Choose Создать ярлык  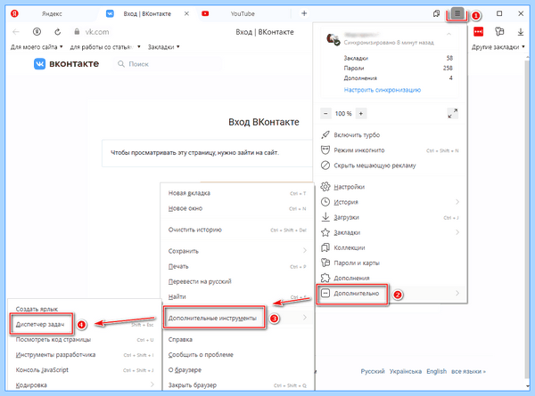click(85, 309)
